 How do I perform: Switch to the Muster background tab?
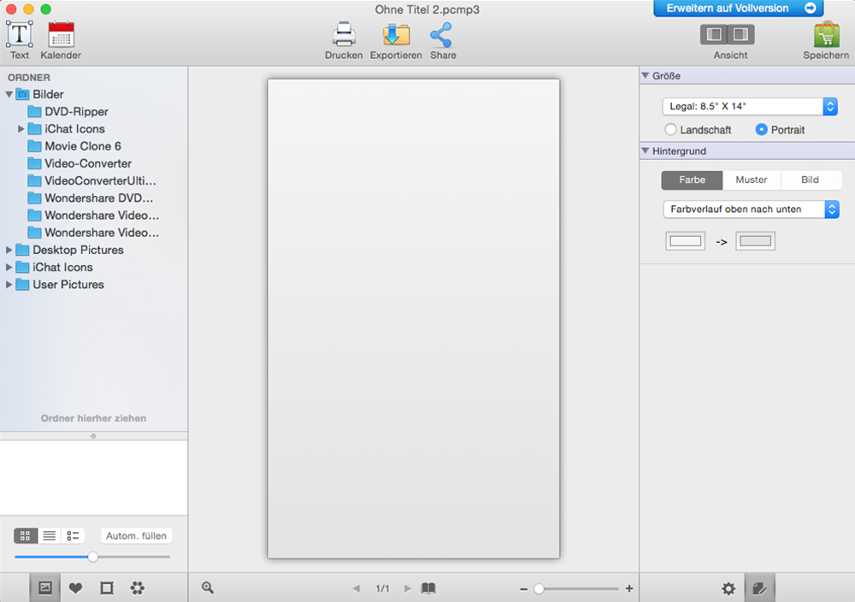752,180
